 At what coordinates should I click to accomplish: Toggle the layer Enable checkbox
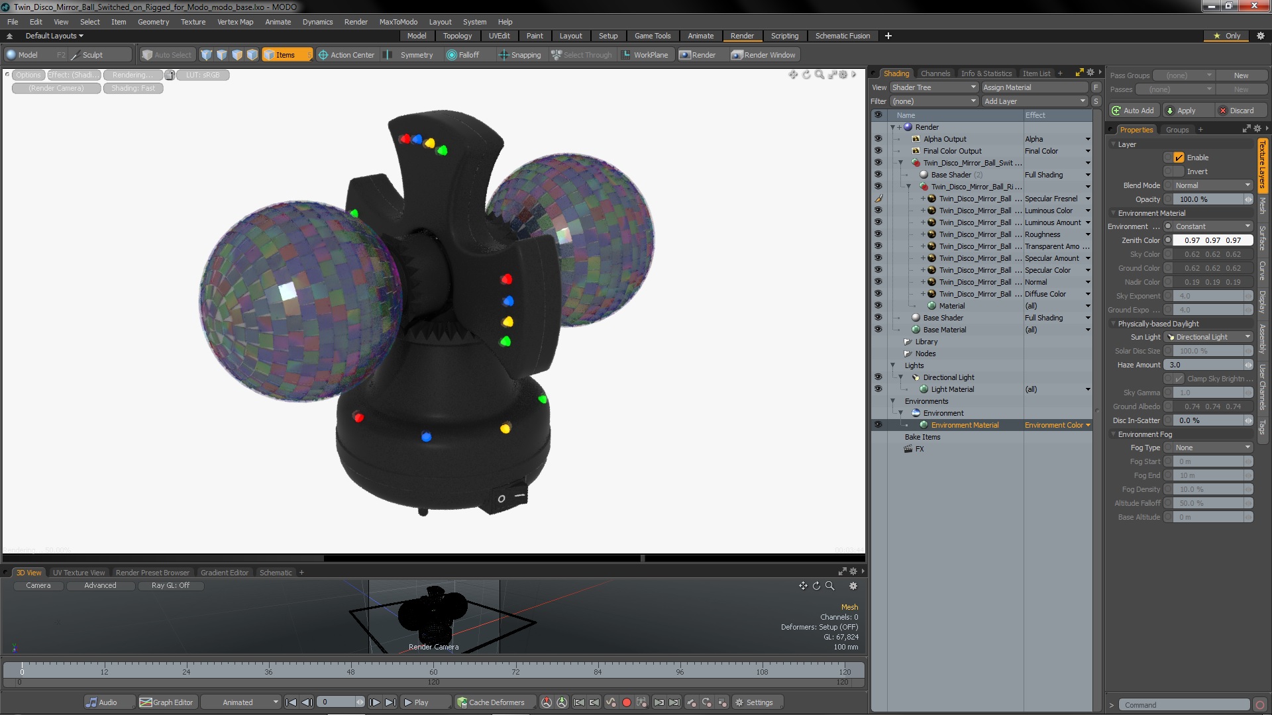(1179, 158)
